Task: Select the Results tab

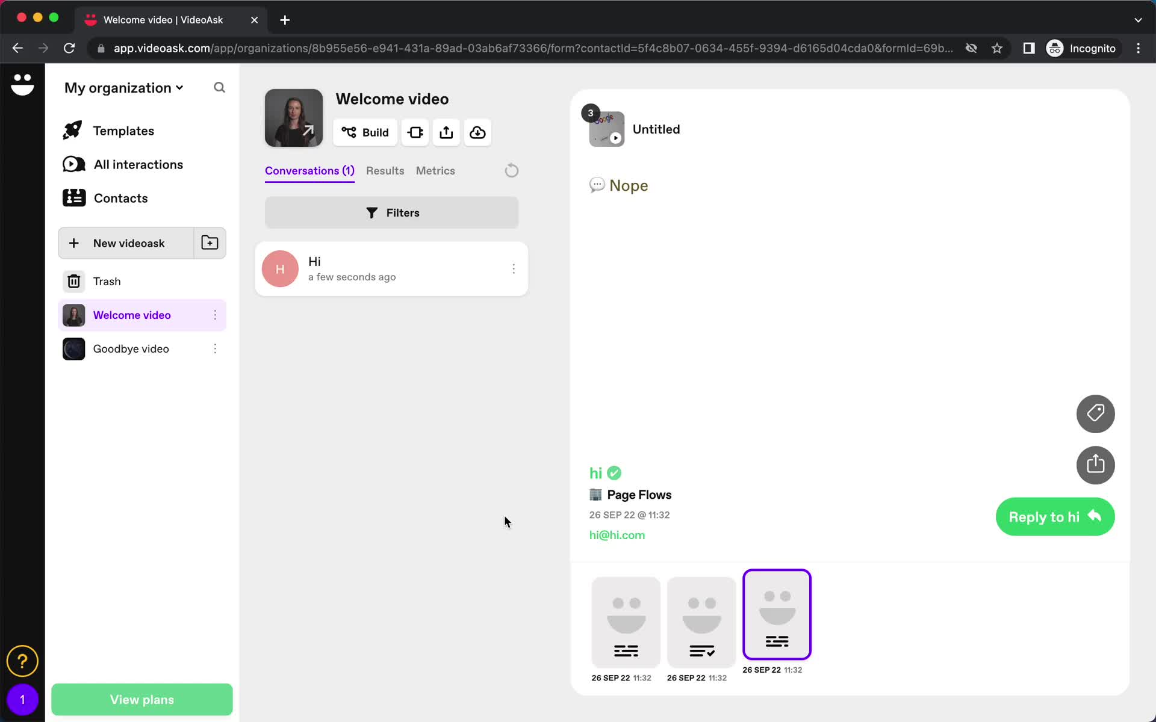Action: (384, 170)
